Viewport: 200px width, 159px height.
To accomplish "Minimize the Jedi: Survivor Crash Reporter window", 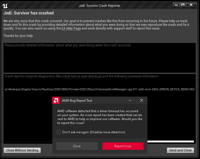I will [x=176, y=5].
